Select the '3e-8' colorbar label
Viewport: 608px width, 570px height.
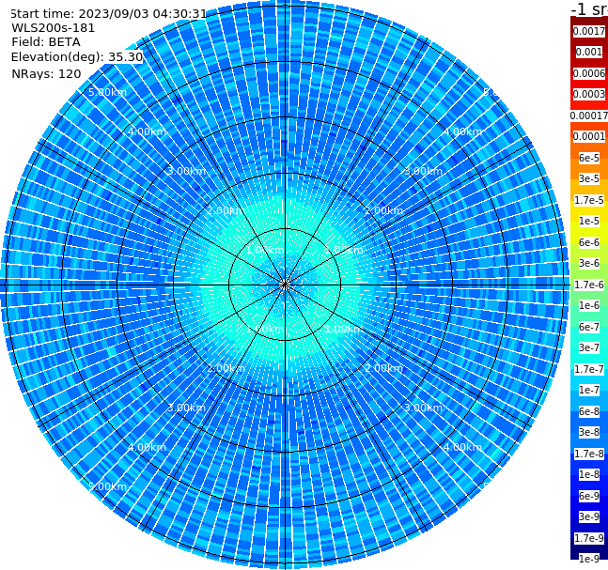coord(589,432)
